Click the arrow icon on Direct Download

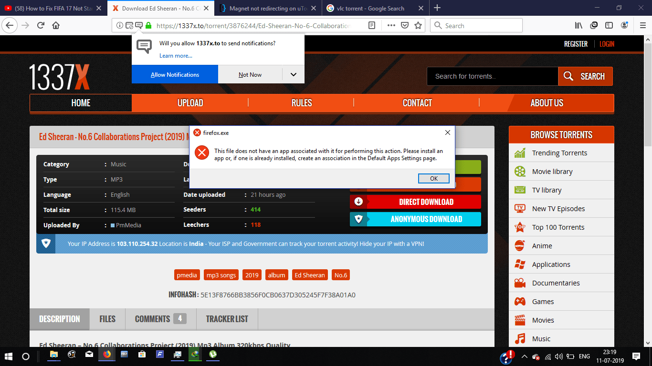tap(358, 202)
